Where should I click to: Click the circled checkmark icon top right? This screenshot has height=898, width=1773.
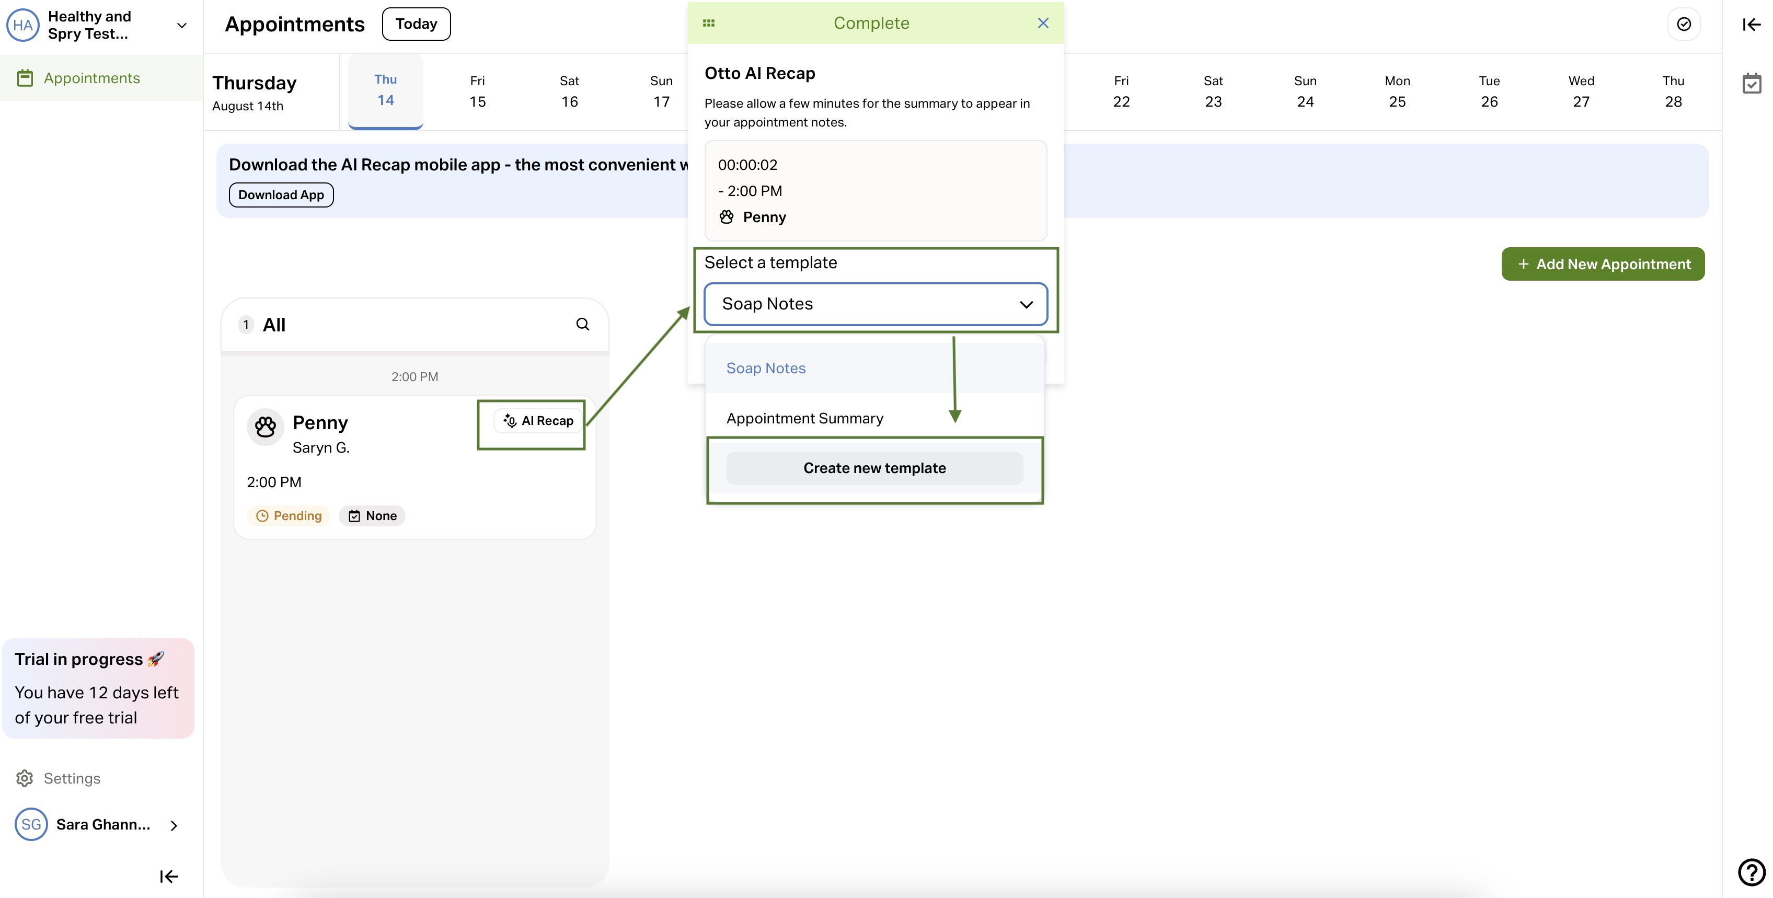(1684, 24)
